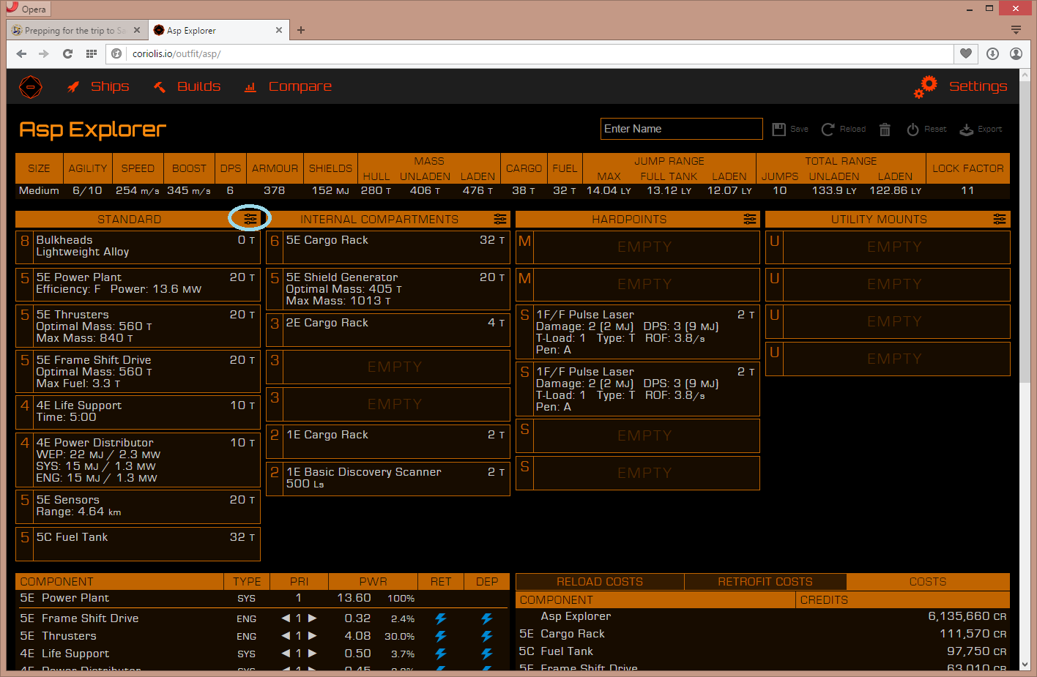Image resolution: width=1037 pixels, height=677 pixels.
Task: Decrease Thrusters power priority
Action: [x=286, y=636]
